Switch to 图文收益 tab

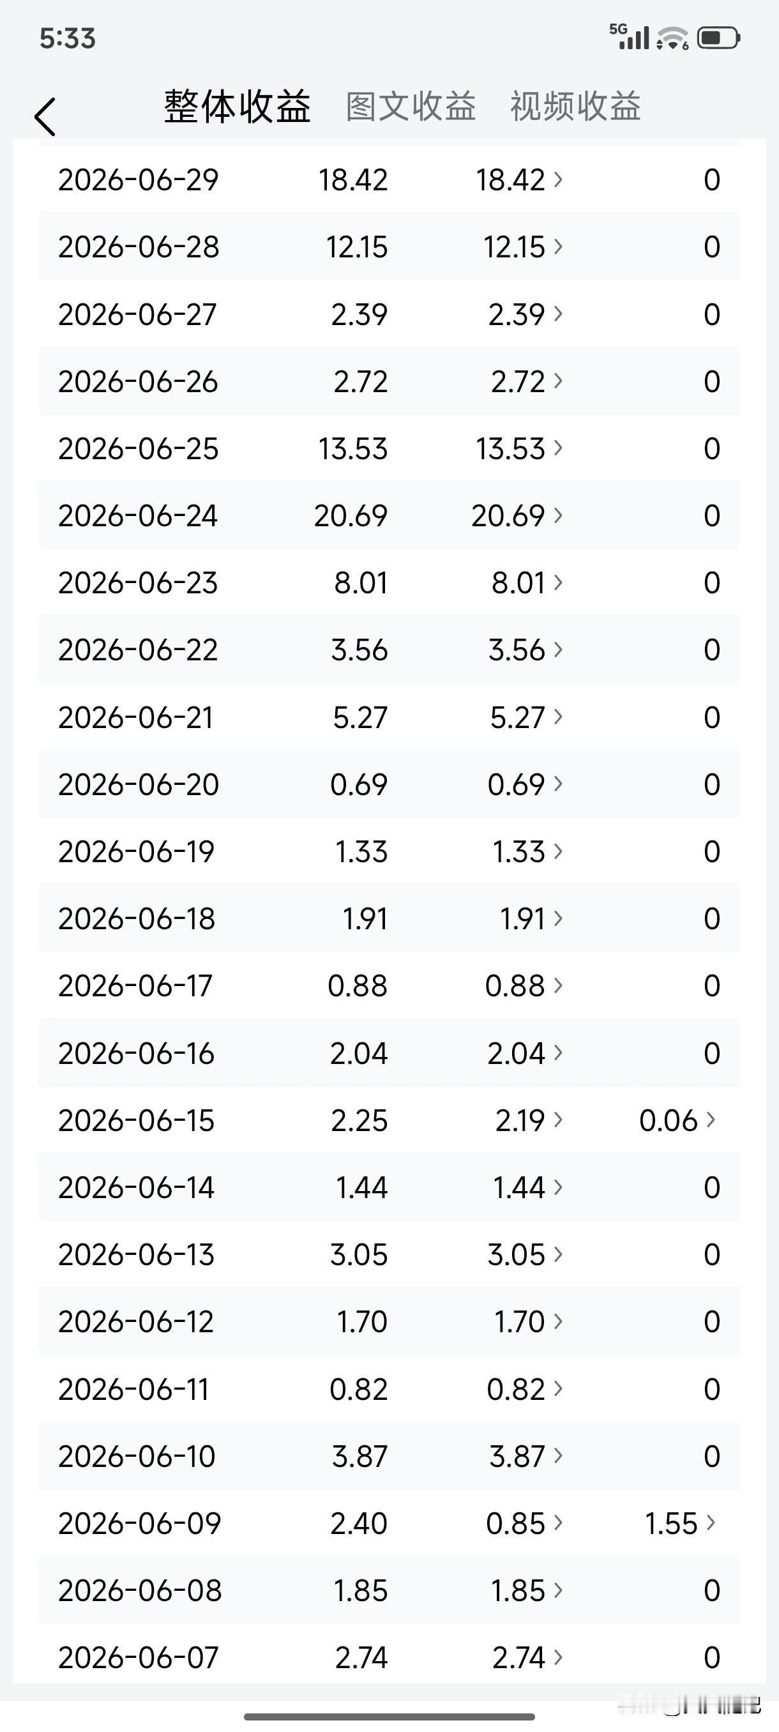(411, 107)
